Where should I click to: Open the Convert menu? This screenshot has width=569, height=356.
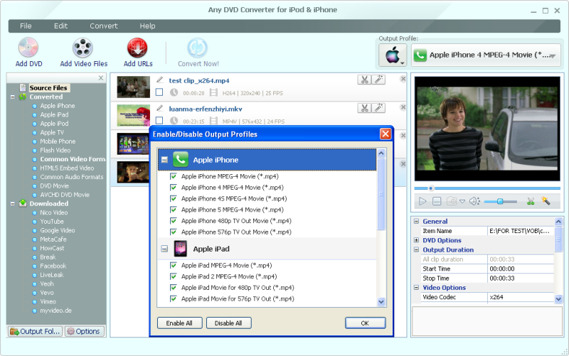(x=104, y=26)
